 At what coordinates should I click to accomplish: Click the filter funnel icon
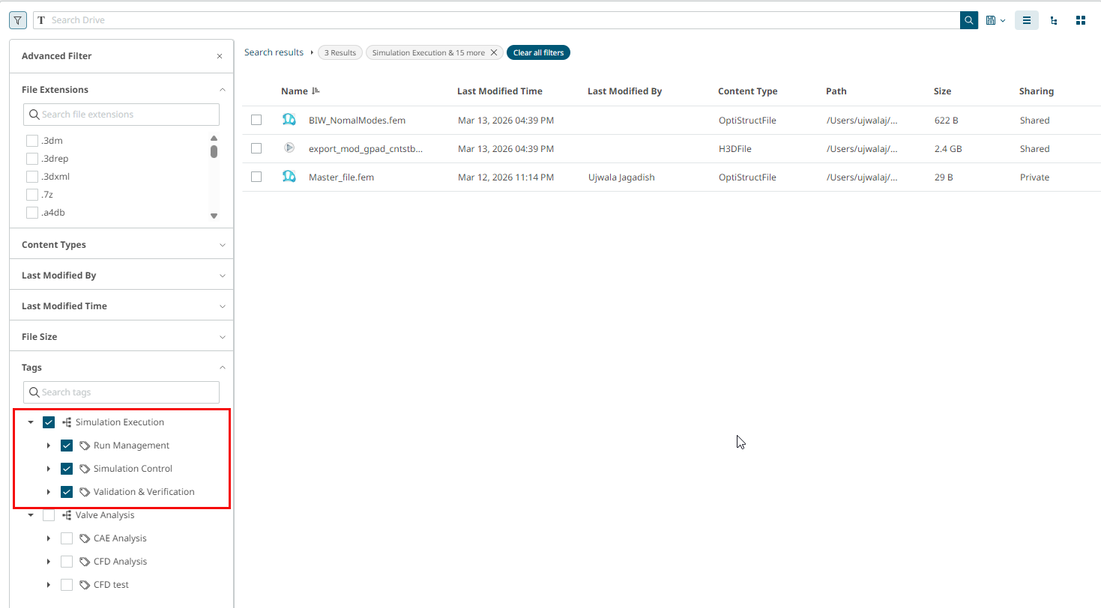coord(18,20)
